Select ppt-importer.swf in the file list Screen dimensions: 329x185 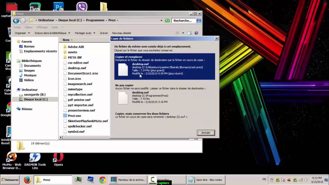coord(78,105)
